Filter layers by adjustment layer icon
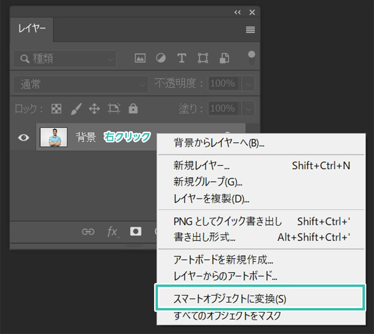The image size is (374, 334). pos(160,58)
